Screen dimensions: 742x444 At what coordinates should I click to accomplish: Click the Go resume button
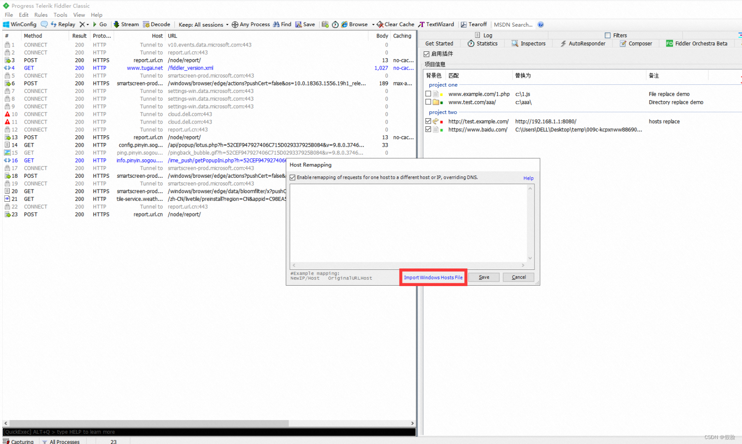(x=100, y=24)
